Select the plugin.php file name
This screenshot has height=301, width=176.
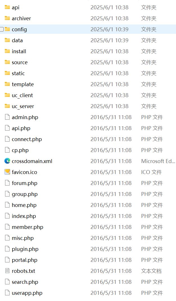coord(25,249)
